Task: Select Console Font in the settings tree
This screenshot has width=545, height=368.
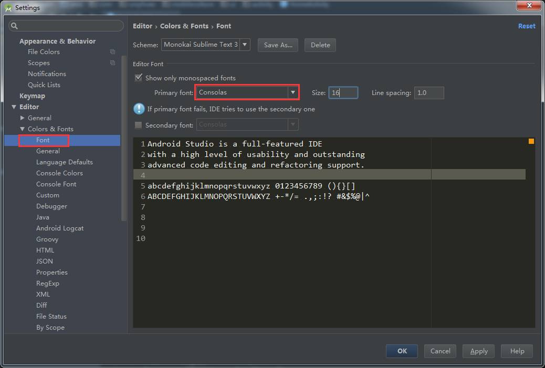Action: point(56,184)
